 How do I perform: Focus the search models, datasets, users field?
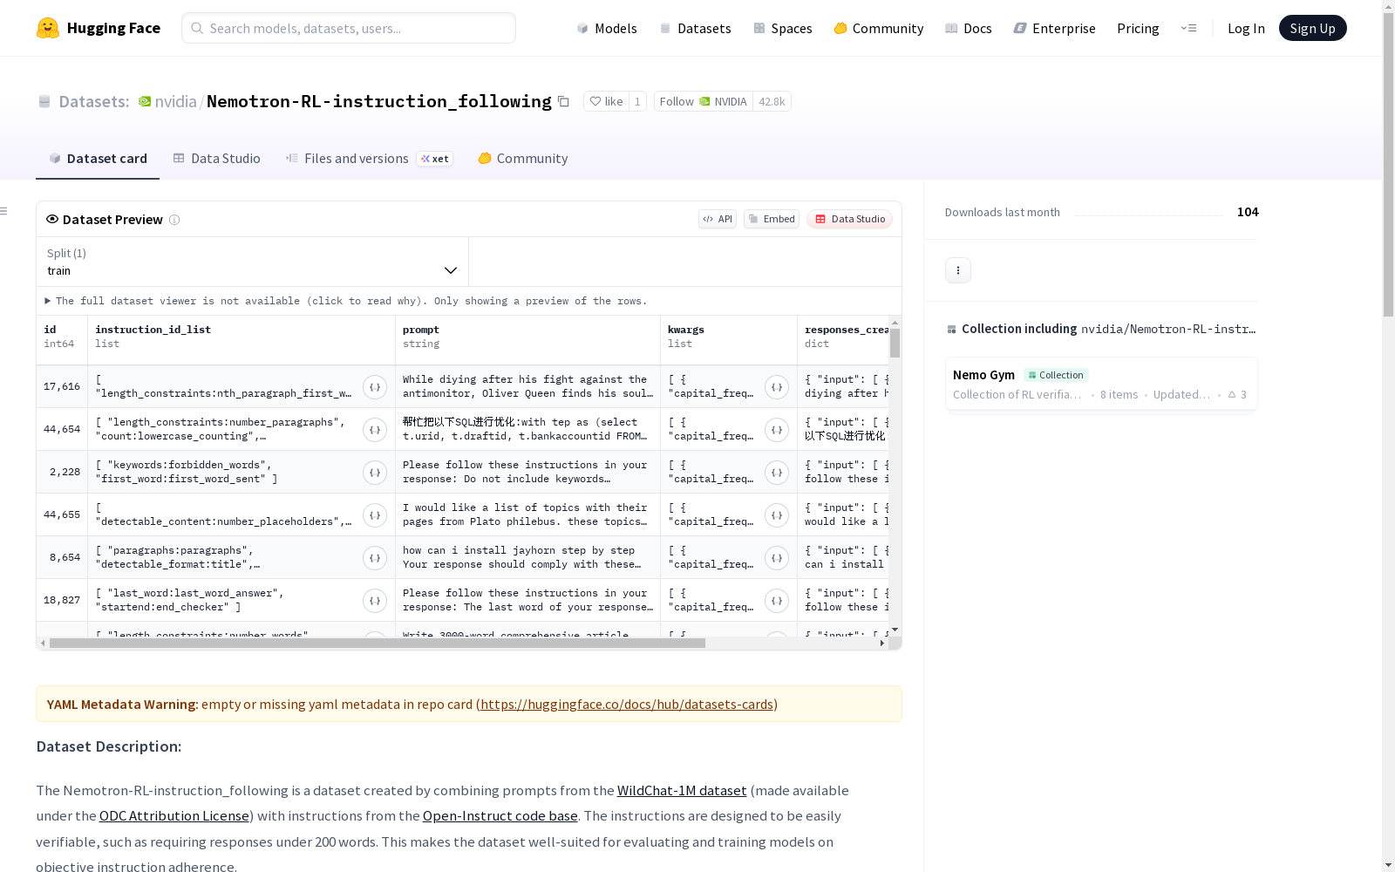tap(349, 28)
